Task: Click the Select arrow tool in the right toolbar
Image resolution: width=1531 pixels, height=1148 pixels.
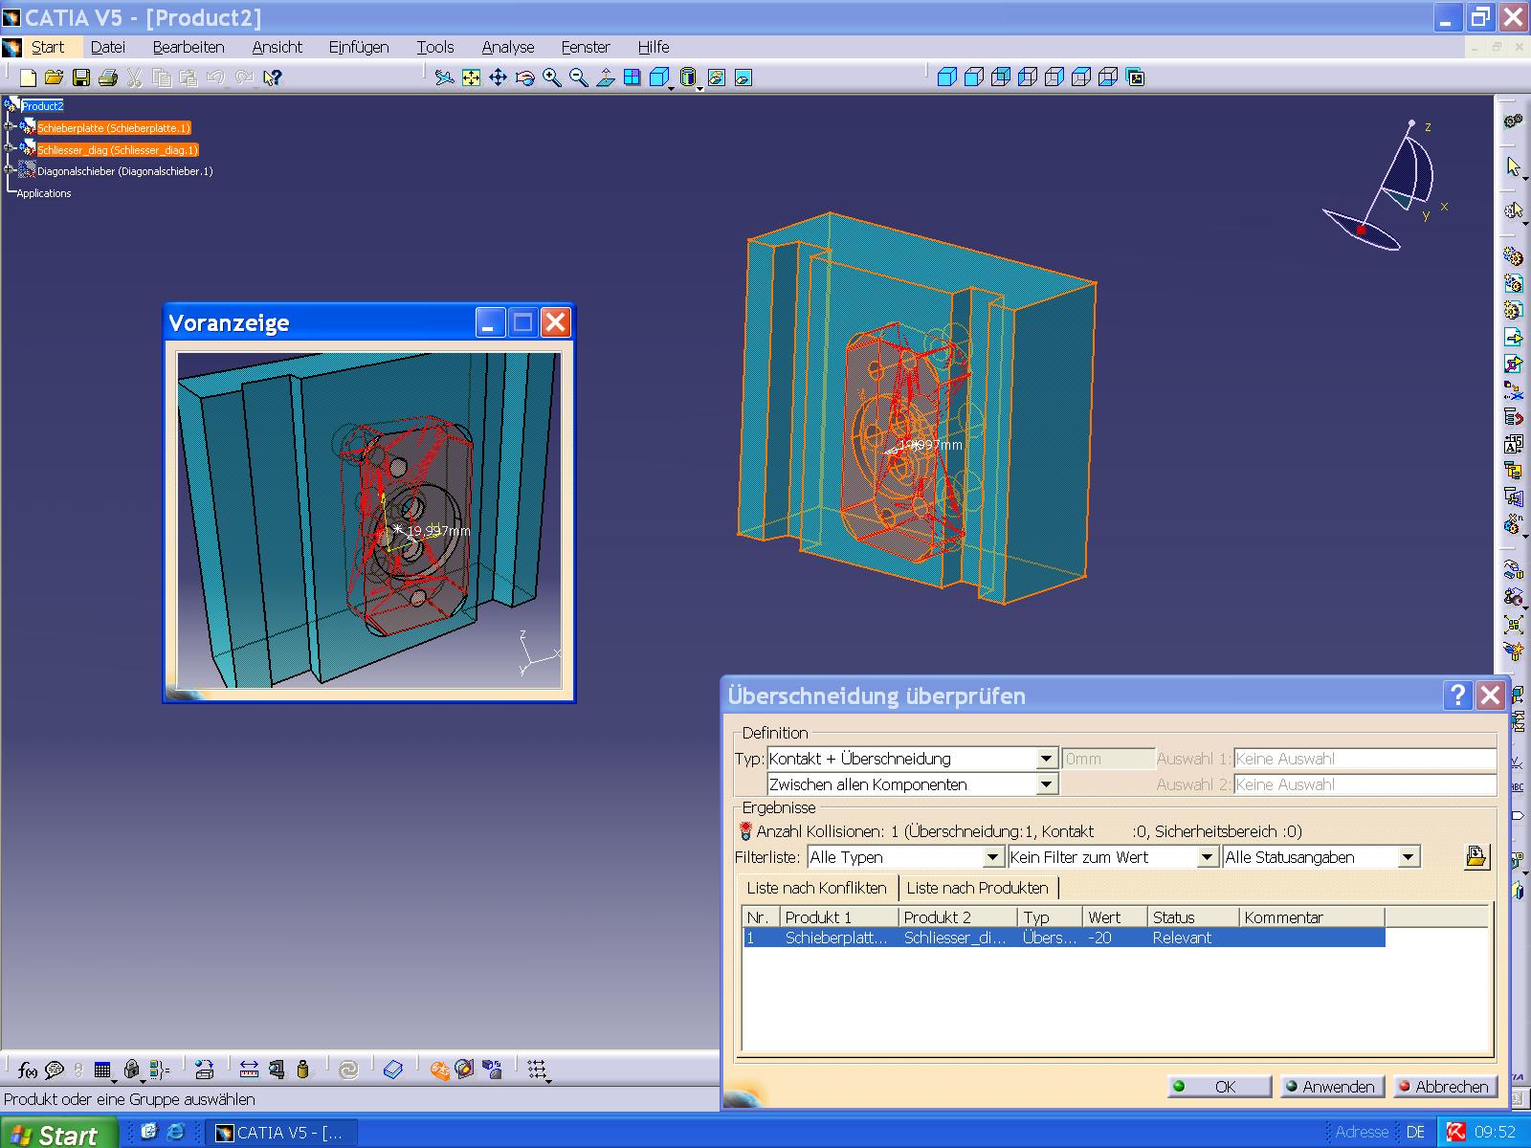Action: (1513, 166)
